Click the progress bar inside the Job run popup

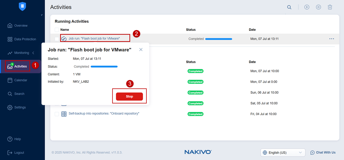[x=104, y=67]
